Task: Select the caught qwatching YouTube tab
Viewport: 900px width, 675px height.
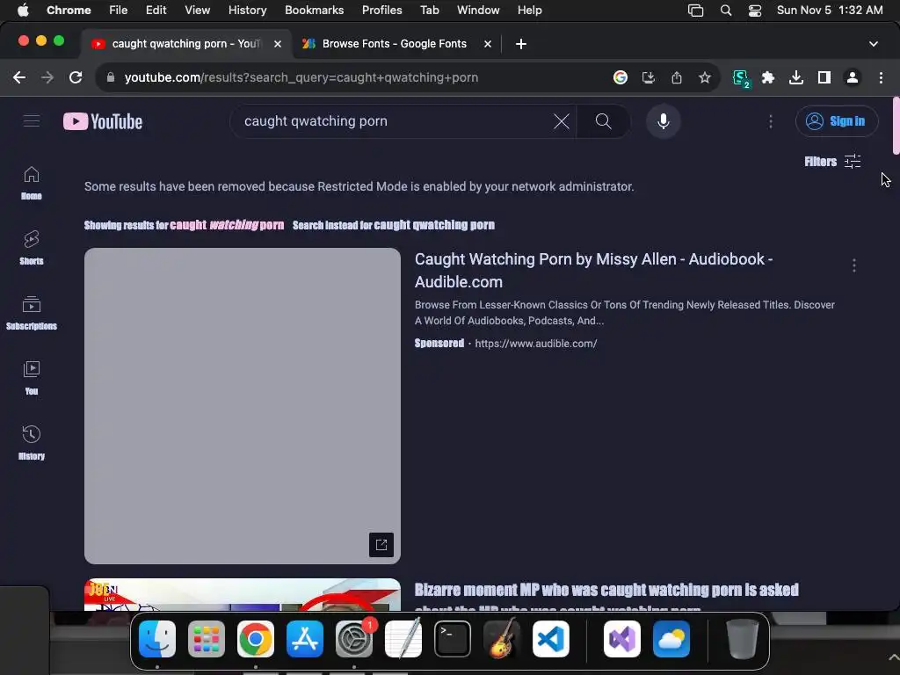Action: click(x=186, y=44)
